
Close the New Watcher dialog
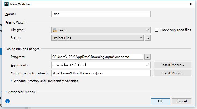(191, 4)
